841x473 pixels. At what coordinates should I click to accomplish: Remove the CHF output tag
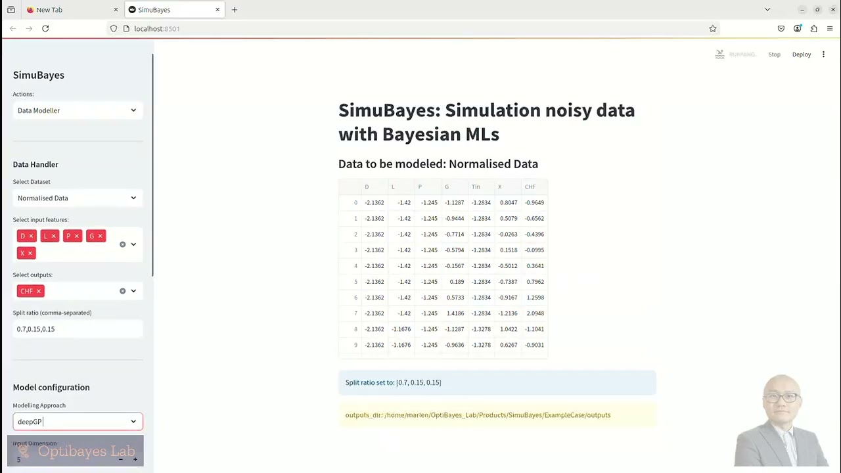38,291
